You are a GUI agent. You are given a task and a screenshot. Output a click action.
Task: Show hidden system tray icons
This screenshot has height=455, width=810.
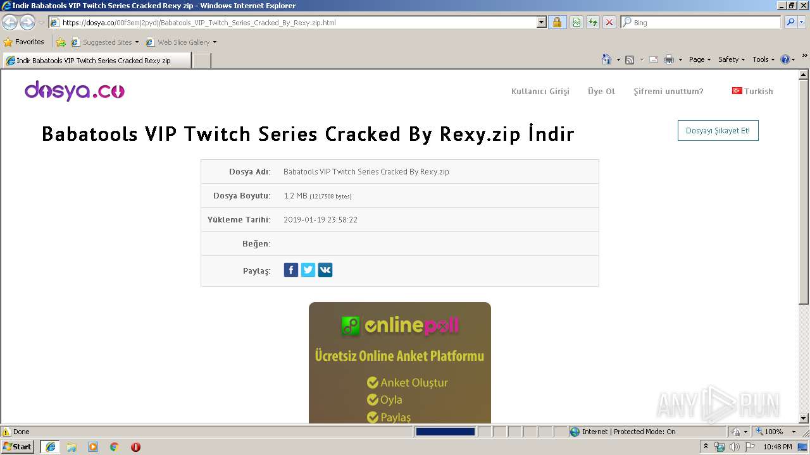pos(706,447)
